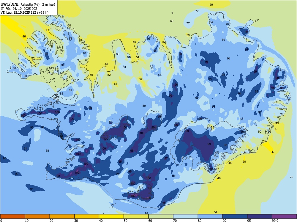Viewport: 297px width, 223px height.
Task: Click the 'VT: Lau. 25.10.2025 18Z' line
Action: point(18,12)
